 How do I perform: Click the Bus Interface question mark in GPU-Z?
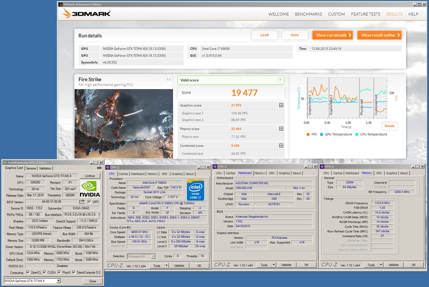(x=99, y=215)
